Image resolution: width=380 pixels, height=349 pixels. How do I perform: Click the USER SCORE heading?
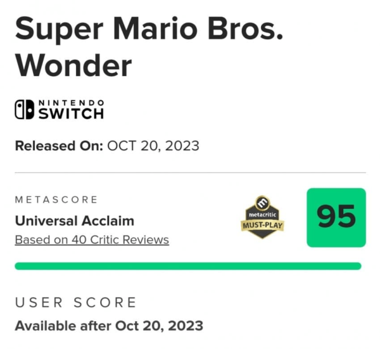[x=75, y=303]
